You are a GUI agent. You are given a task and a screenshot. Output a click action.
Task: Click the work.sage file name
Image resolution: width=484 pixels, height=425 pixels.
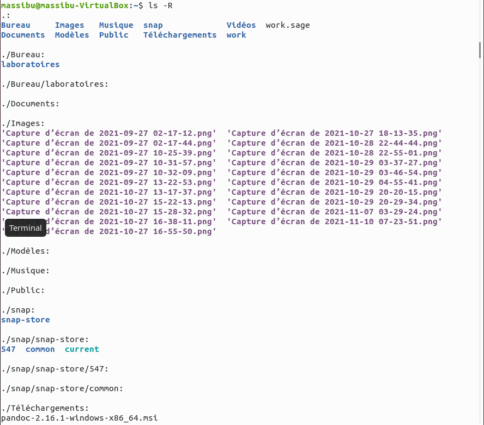click(x=288, y=25)
